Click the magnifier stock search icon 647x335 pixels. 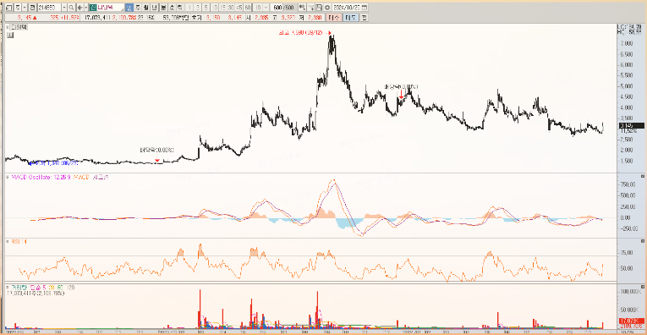point(71,8)
